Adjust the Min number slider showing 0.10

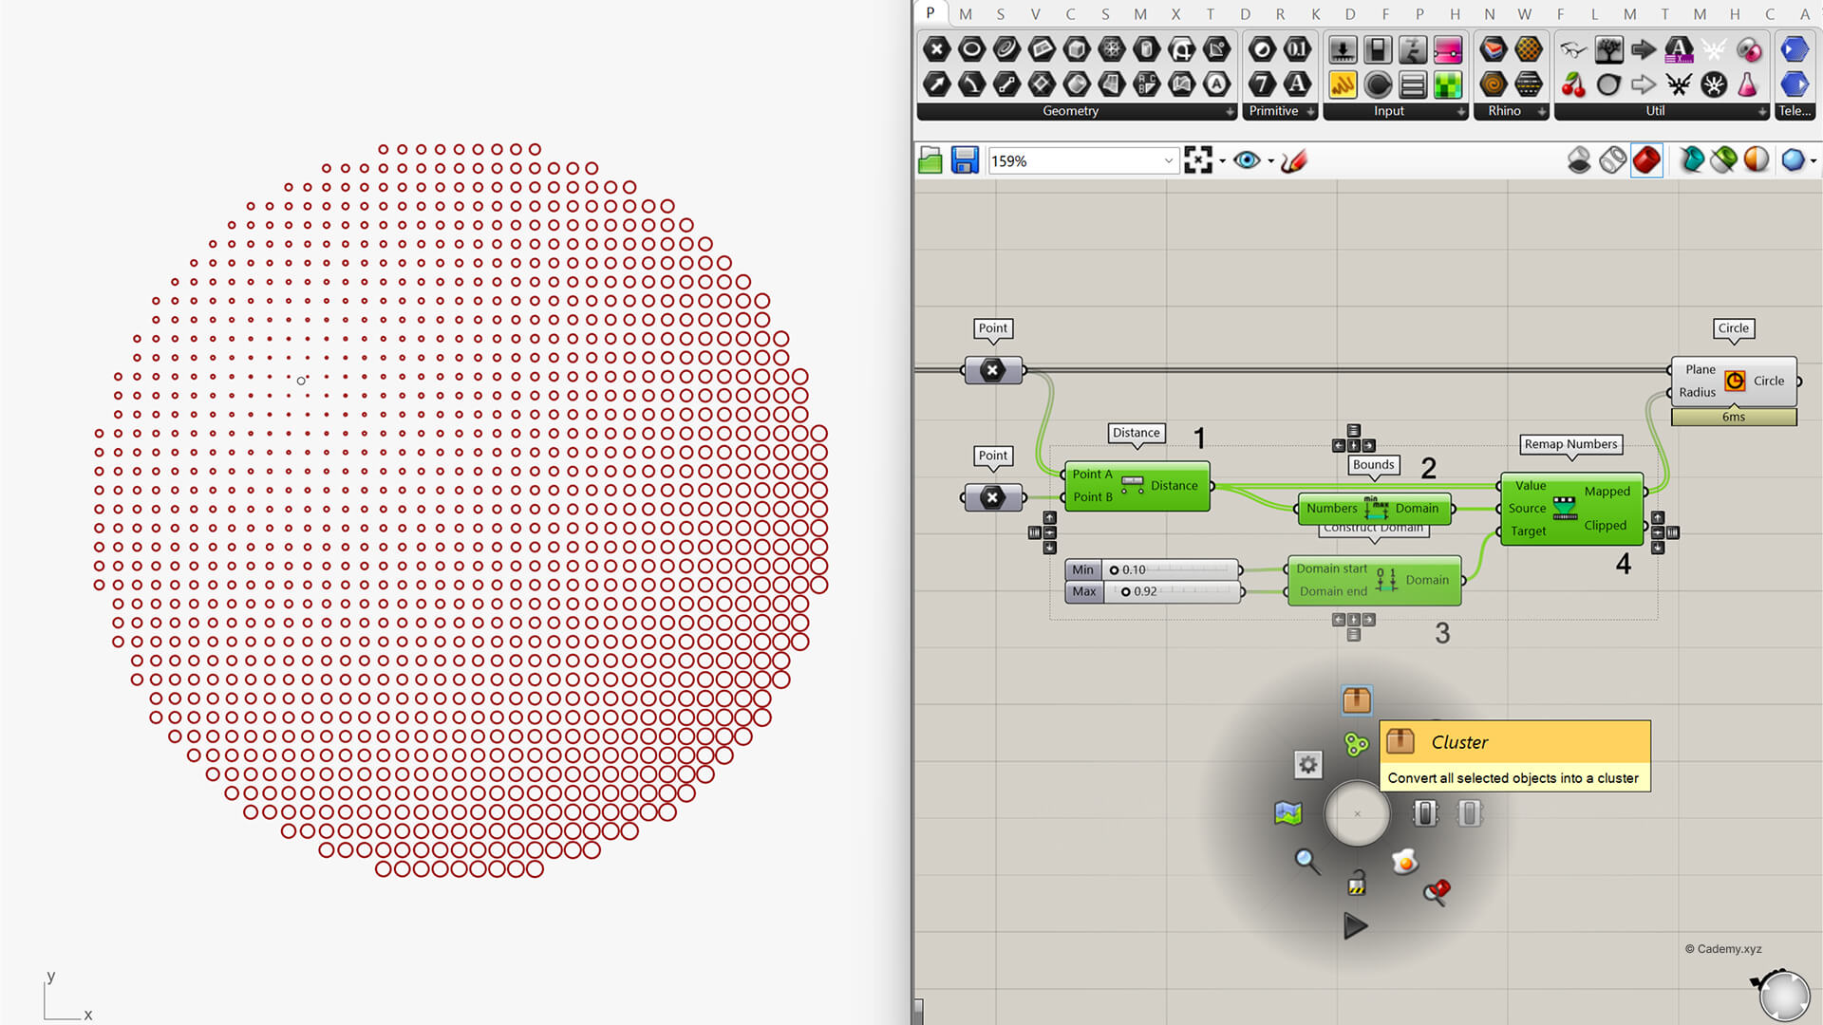click(x=1153, y=569)
